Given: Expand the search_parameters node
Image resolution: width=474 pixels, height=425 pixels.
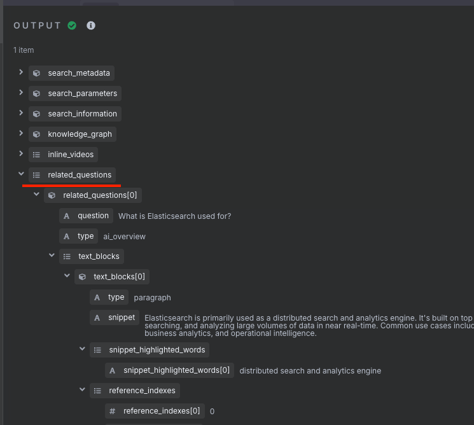Looking at the screenshot, I should [21, 92].
